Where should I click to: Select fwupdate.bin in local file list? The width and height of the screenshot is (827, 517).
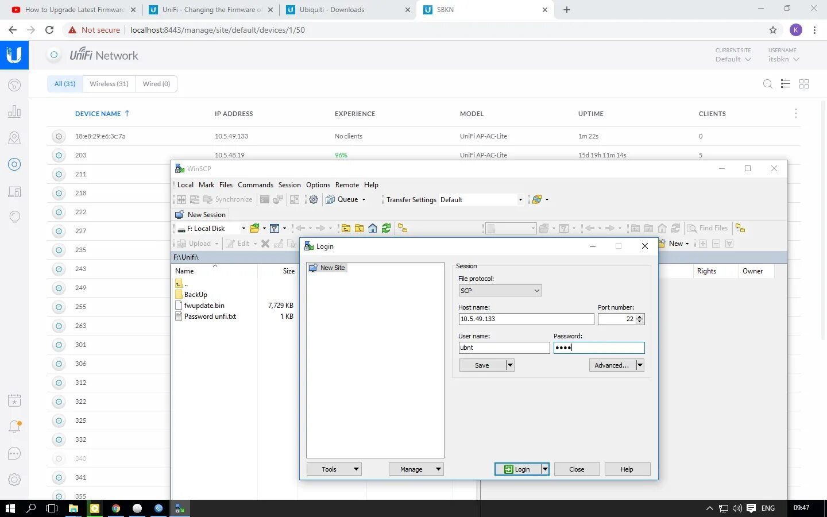point(204,306)
